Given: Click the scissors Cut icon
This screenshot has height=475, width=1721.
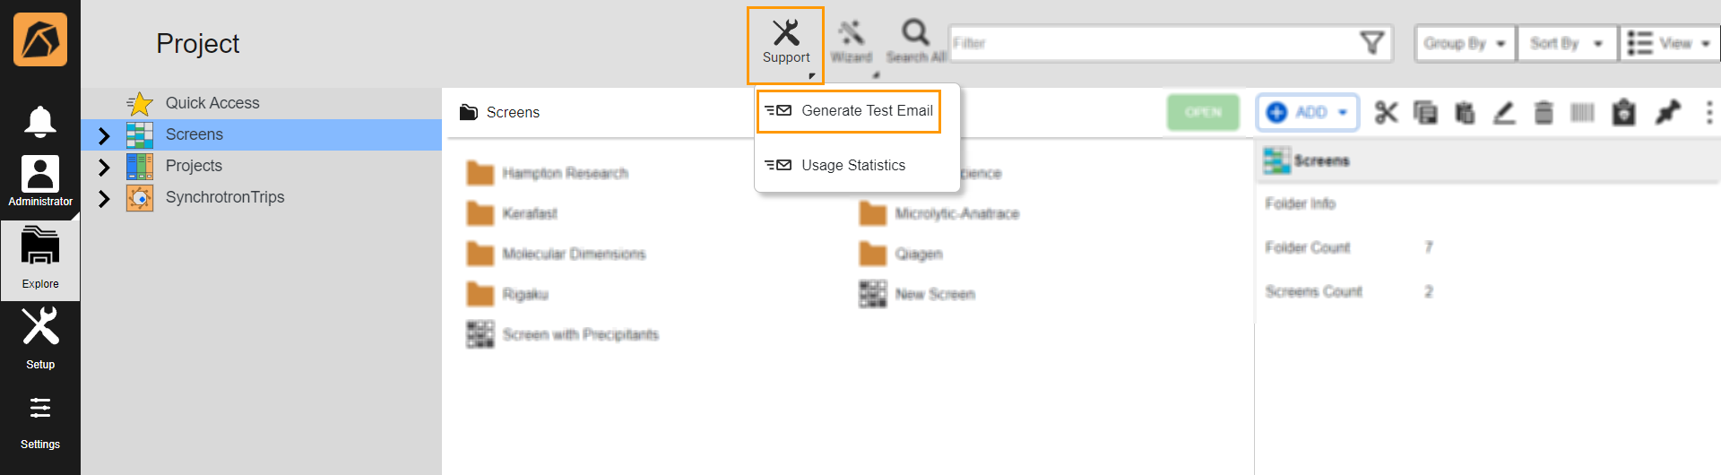Looking at the screenshot, I should pyautogui.click(x=1386, y=112).
